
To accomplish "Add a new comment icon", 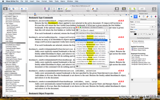I will pyautogui.click(x=134, y=9).
